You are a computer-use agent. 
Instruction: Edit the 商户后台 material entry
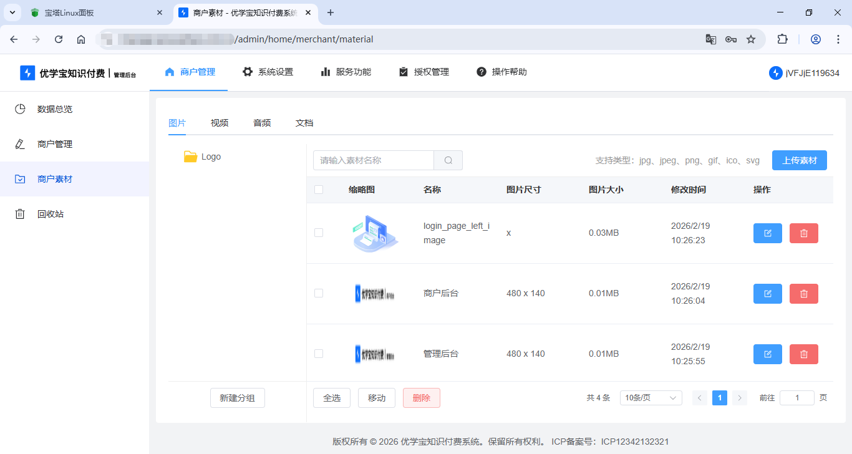(x=767, y=293)
